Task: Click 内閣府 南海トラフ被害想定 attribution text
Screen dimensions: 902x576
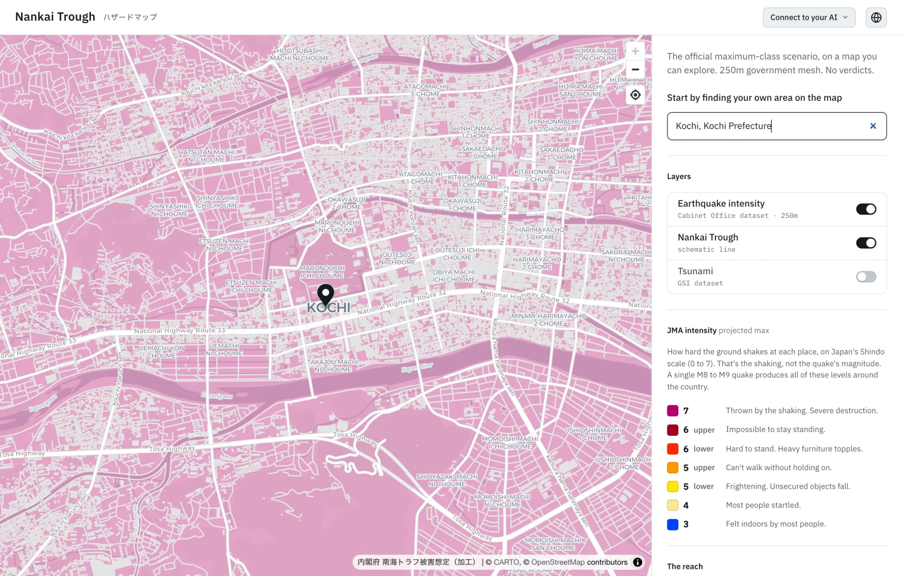Action: click(418, 562)
